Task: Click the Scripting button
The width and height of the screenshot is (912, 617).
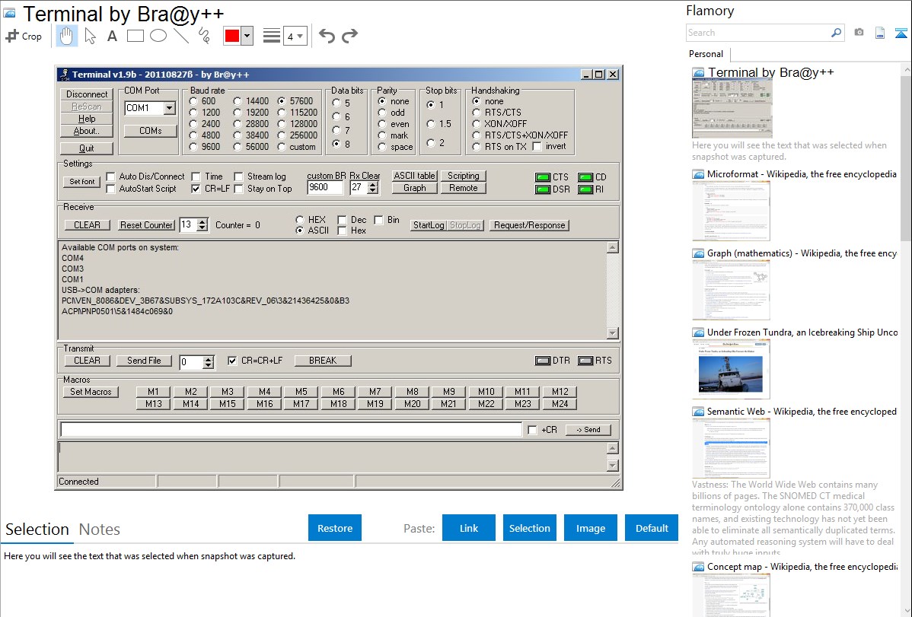Action: 463,176
